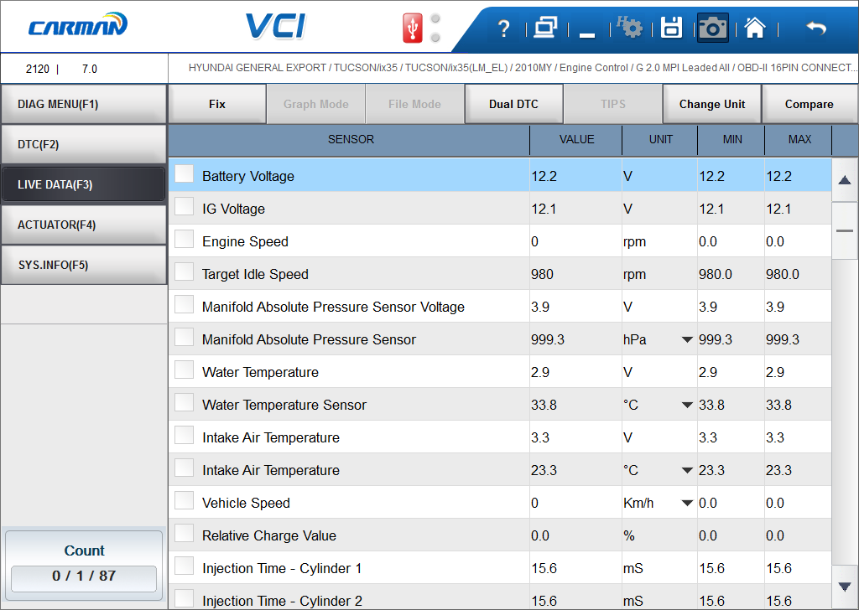Open Km/h unit dropdown for Vehicle Speed
This screenshot has height=610, width=859.
pyautogui.click(x=687, y=504)
